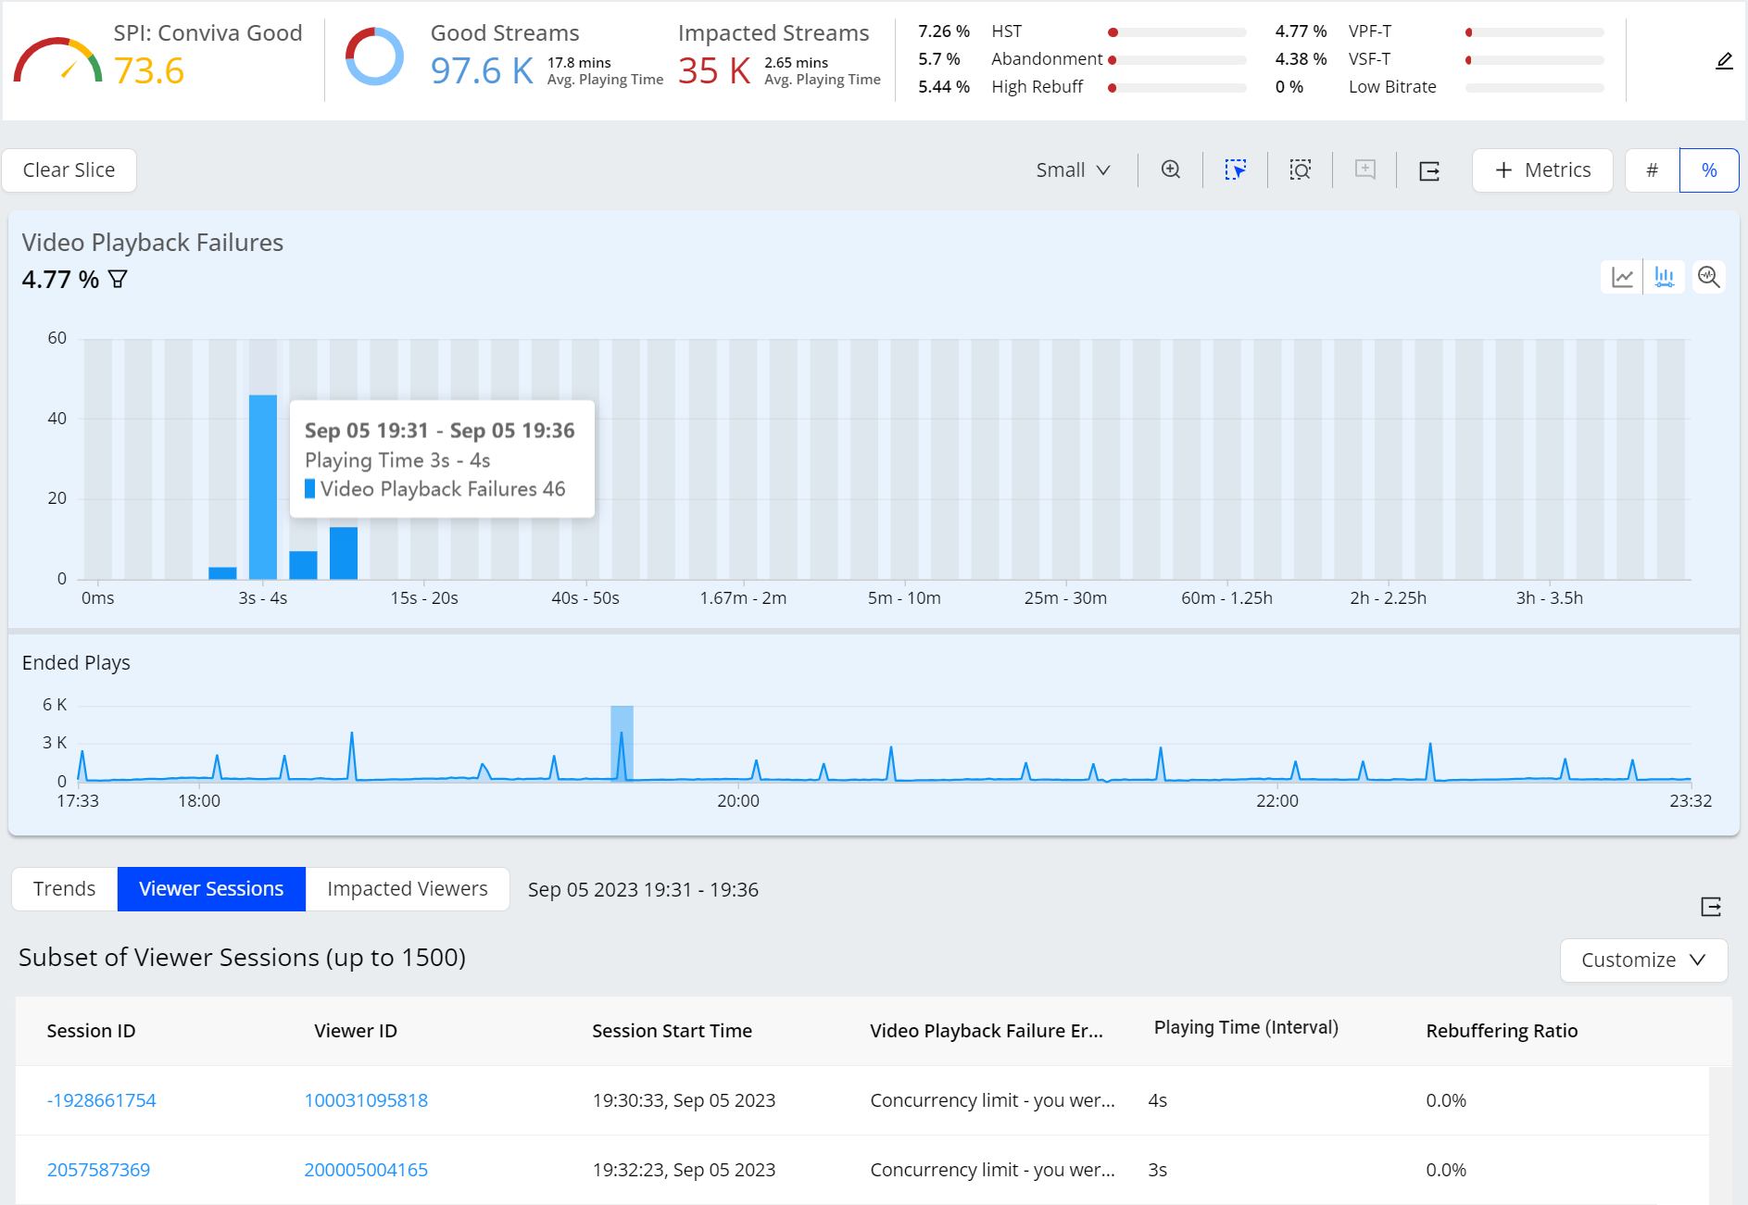Open session ID -1928661754 link
Viewport: 1748px width, 1205px height.
pyautogui.click(x=102, y=1100)
